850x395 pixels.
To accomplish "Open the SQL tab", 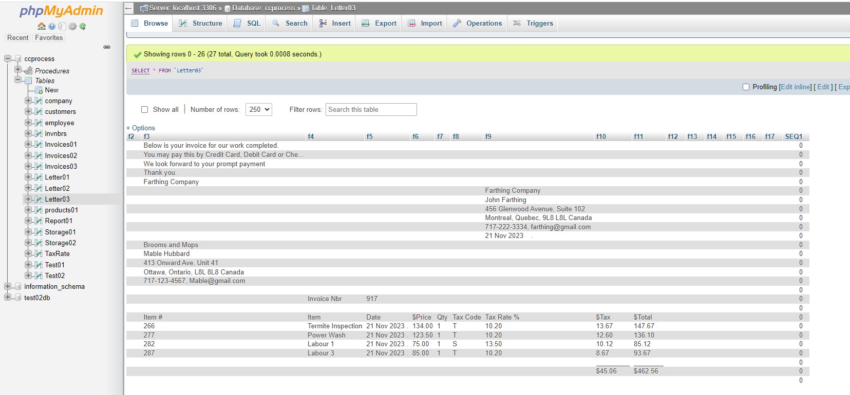I will click(247, 24).
